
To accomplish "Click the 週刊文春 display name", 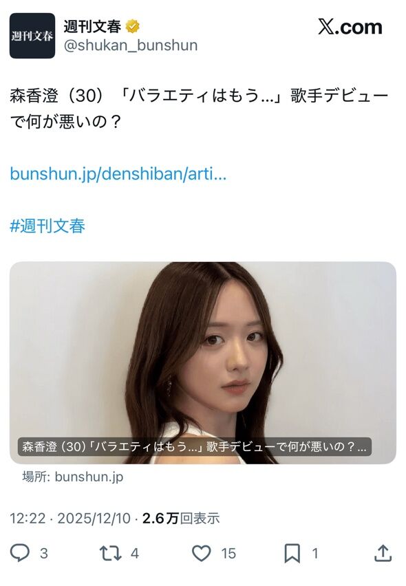I will (92, 27).
